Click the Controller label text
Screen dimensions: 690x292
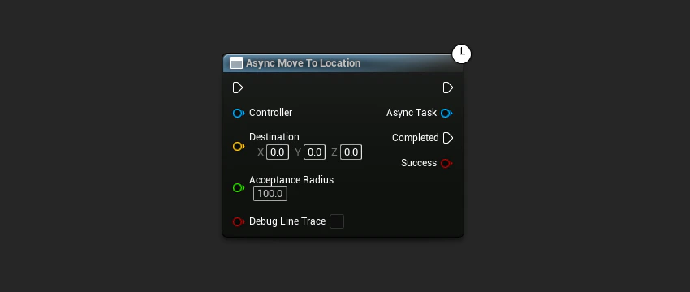pyautogui.click(x=270, y=113)
